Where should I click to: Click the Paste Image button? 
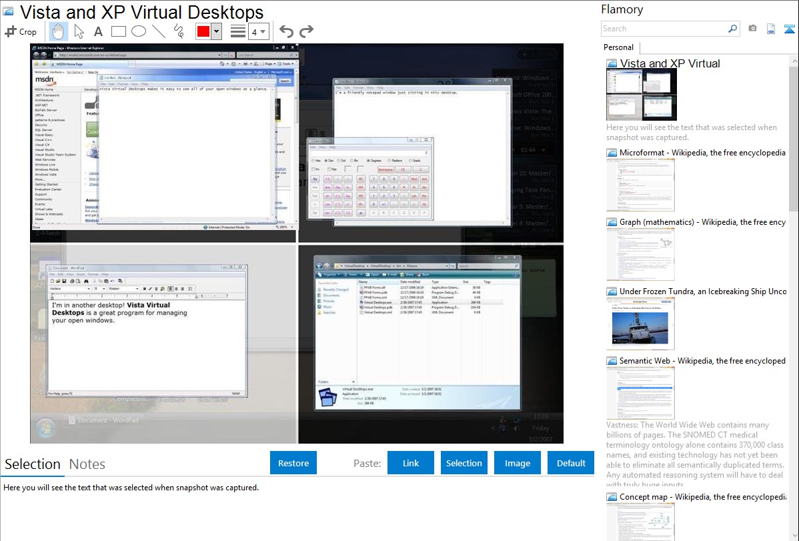[x=517, y=463]
